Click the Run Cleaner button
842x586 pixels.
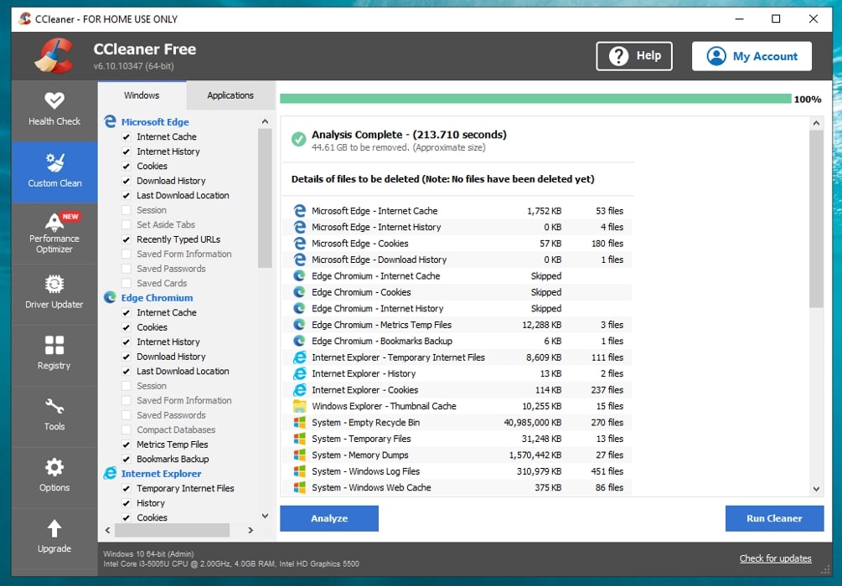tap(773, 518)
